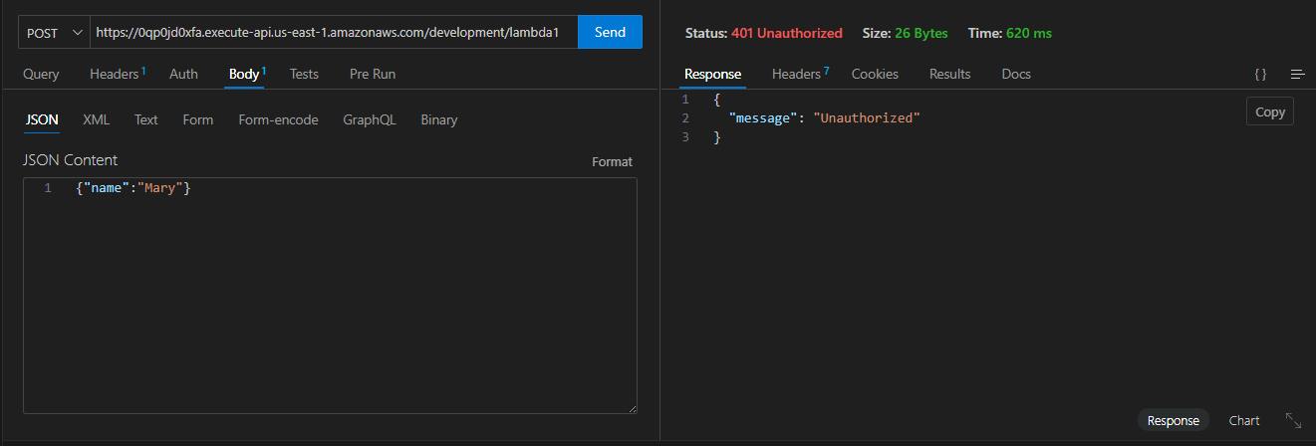The image size is (1316, 446).
Task: Select the JSON body type
Action: tap(42, 119)
